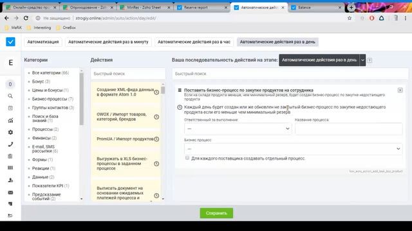Click the blue checkmark logo icon

pyautogui.click(x=10, y=42)
